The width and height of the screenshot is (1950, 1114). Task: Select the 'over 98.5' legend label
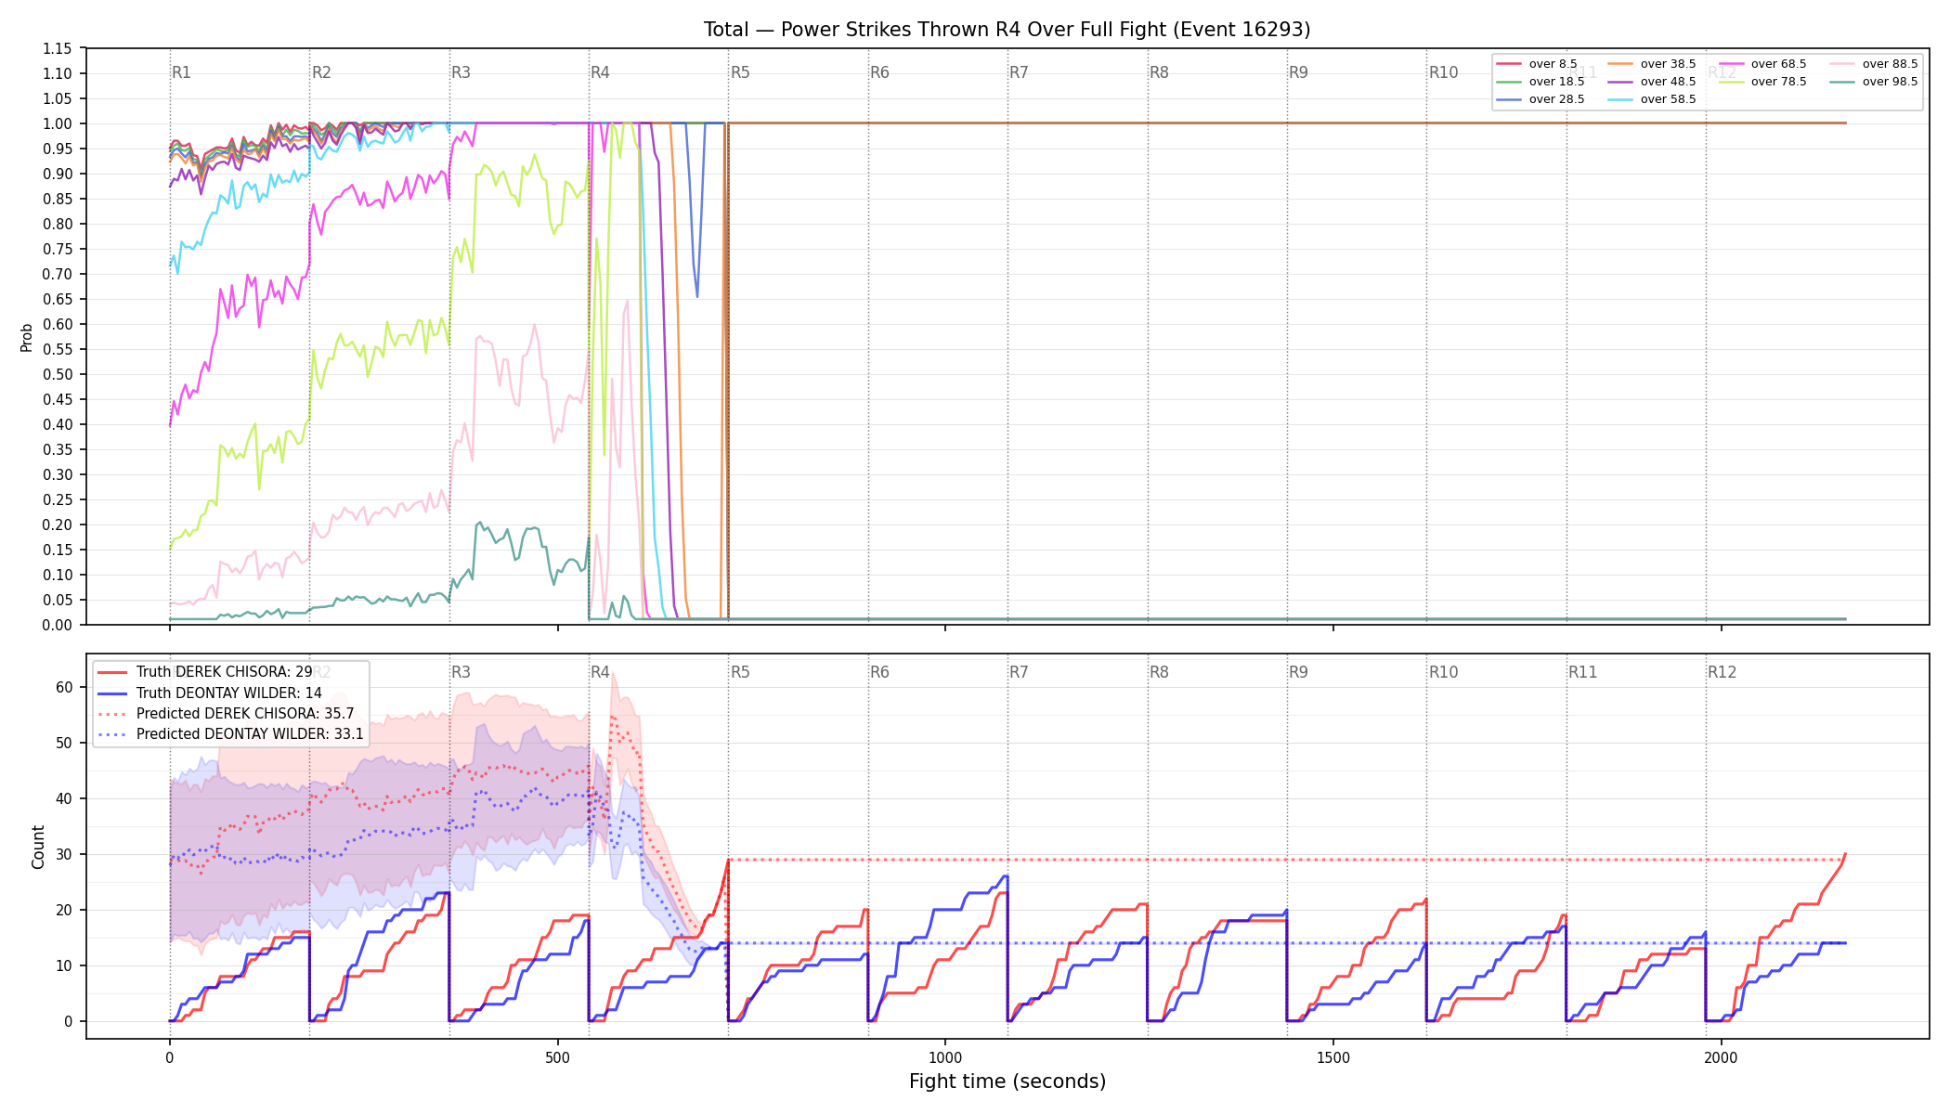coord(1890,82)
